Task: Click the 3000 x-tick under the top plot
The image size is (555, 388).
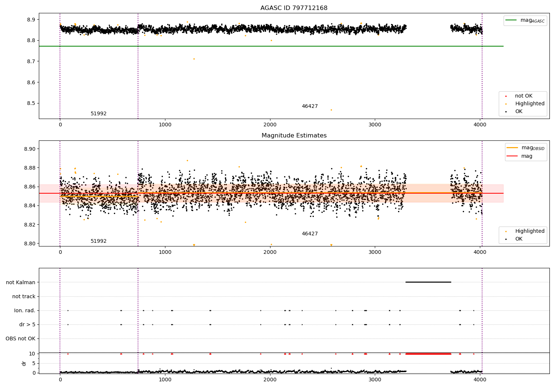Action: click(375, 125)
